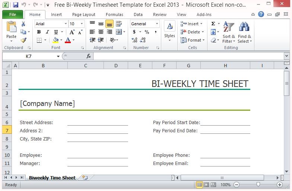The image size is (292, 191).
Task: Increase decimal places
Action: [134, 40]
